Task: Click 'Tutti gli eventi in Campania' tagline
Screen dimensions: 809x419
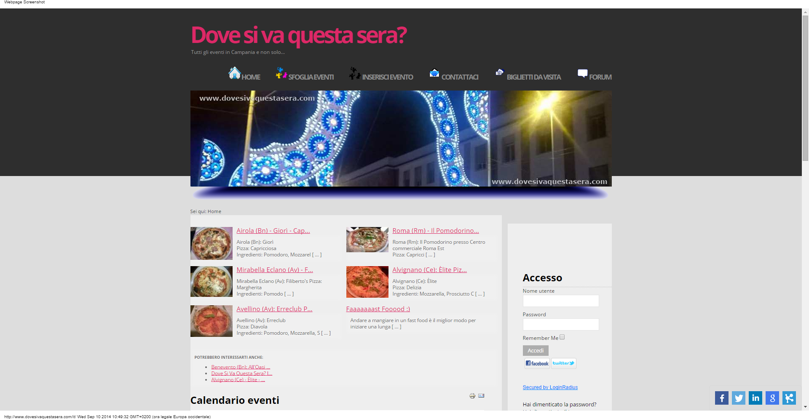Action: 238,52
